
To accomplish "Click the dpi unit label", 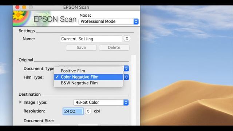I will [x=97, y=111].
